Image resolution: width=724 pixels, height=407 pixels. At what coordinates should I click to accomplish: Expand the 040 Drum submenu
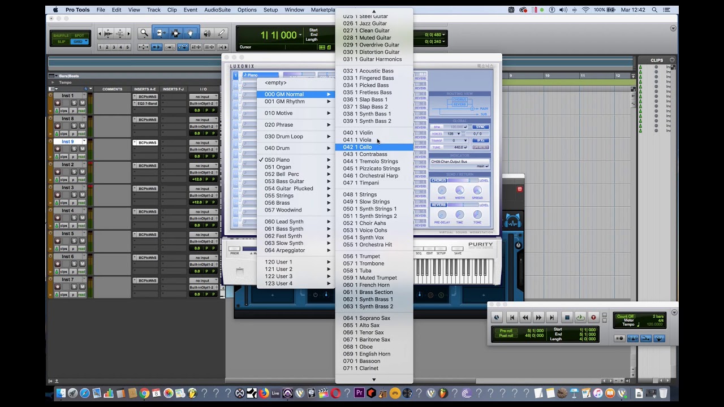295,148
